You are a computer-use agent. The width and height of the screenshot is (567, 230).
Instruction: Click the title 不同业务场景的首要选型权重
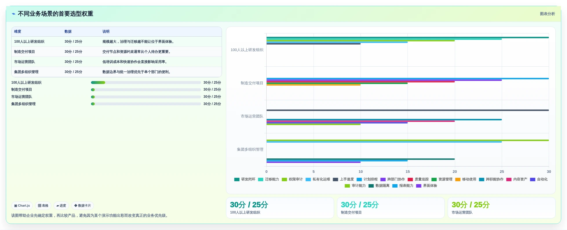pyautogui.click(x=56, y=14)
